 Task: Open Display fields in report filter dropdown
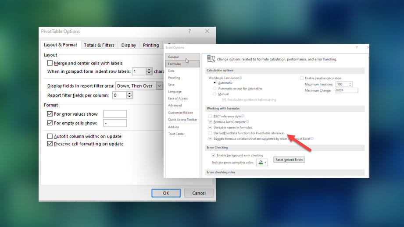pyautogui.click(x=160, y=86)
